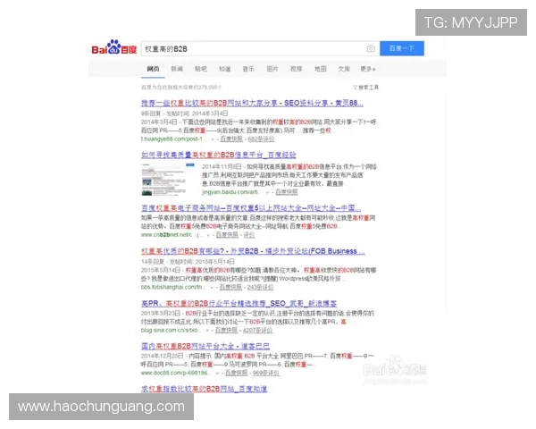This screenshot has height=429, width=536.
Task: Switch to the 新闻 tab
Action: coord(177,69)
